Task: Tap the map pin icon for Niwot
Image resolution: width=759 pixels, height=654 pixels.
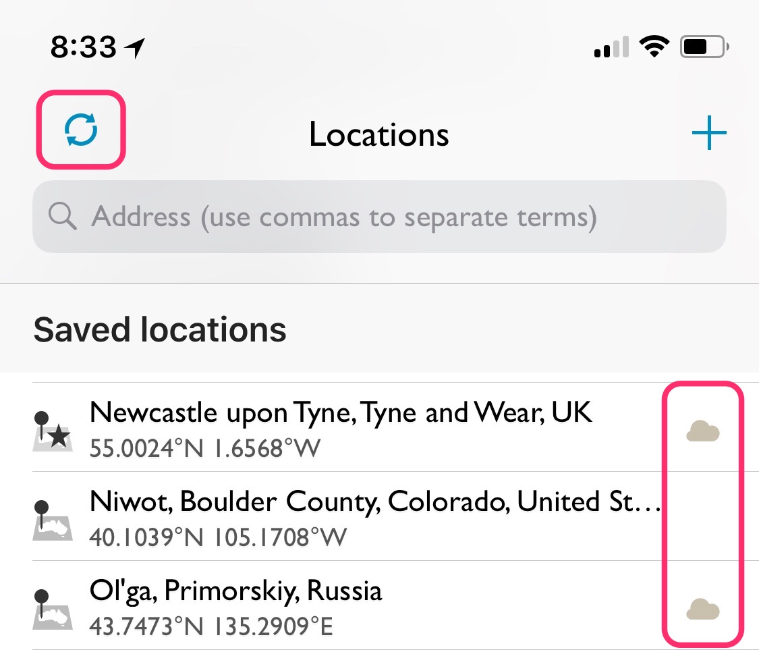Action: pos(52,520)
